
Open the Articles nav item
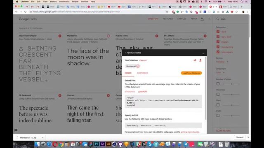tap(181, 19)
